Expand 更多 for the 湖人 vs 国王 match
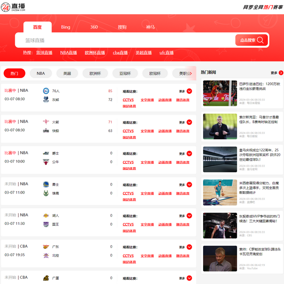The width and height of the screenshot is (284, 284). point(189,216)
